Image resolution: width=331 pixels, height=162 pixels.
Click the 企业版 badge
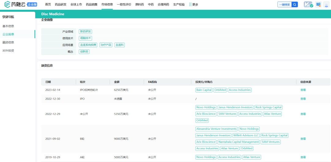pyautogui.click(x=32, y=5)
